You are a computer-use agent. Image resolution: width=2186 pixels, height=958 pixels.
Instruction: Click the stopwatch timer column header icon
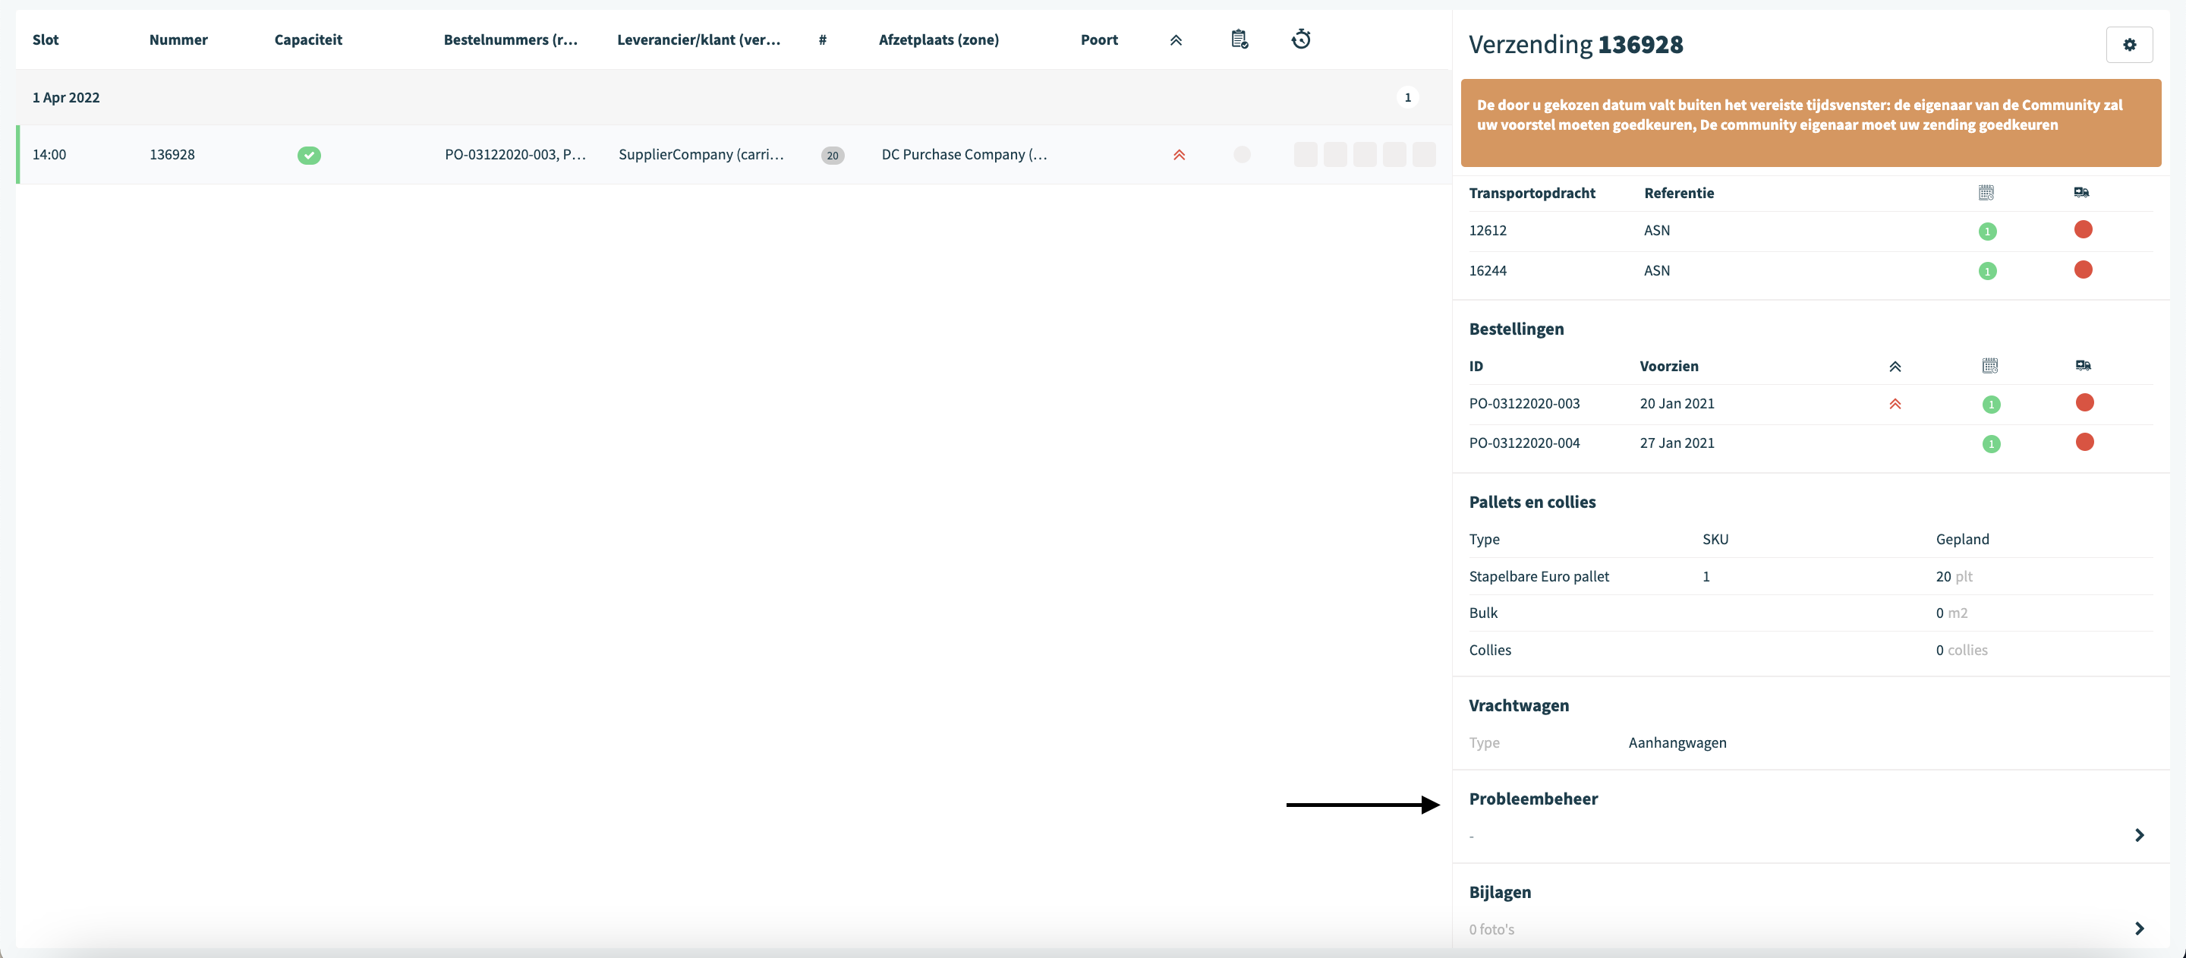pos(1301,39)
